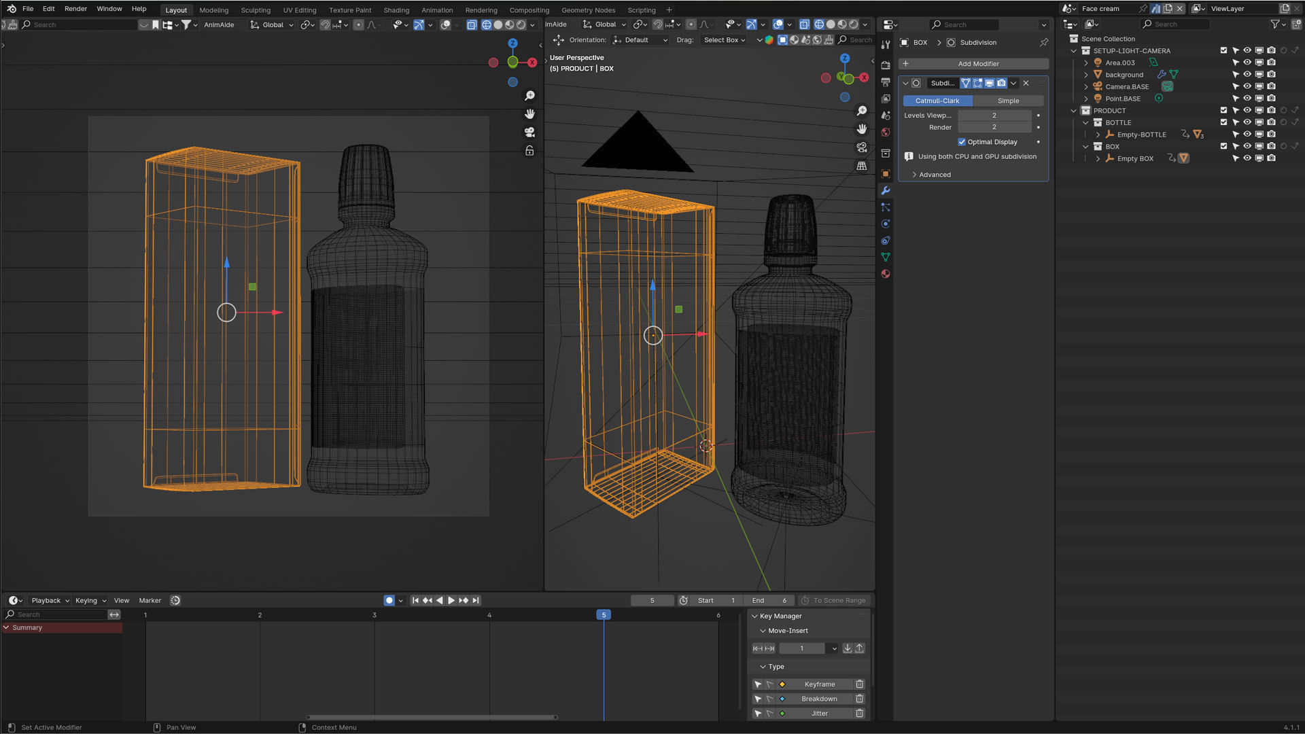
Task: Click the End frame field
Action: point(769,600)
